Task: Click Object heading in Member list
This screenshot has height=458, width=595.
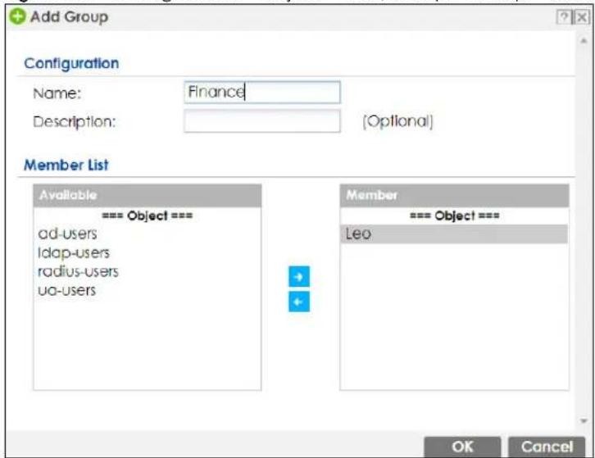Action: [x=454, y=216]
